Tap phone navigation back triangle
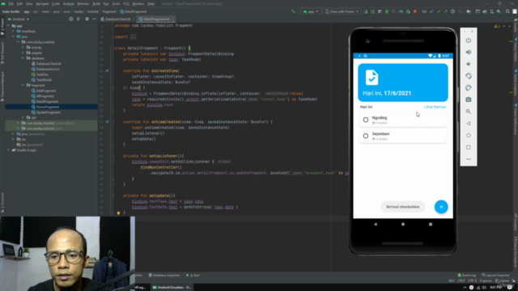The width and height of the screenshot is (518, 291). pos(376,224)
